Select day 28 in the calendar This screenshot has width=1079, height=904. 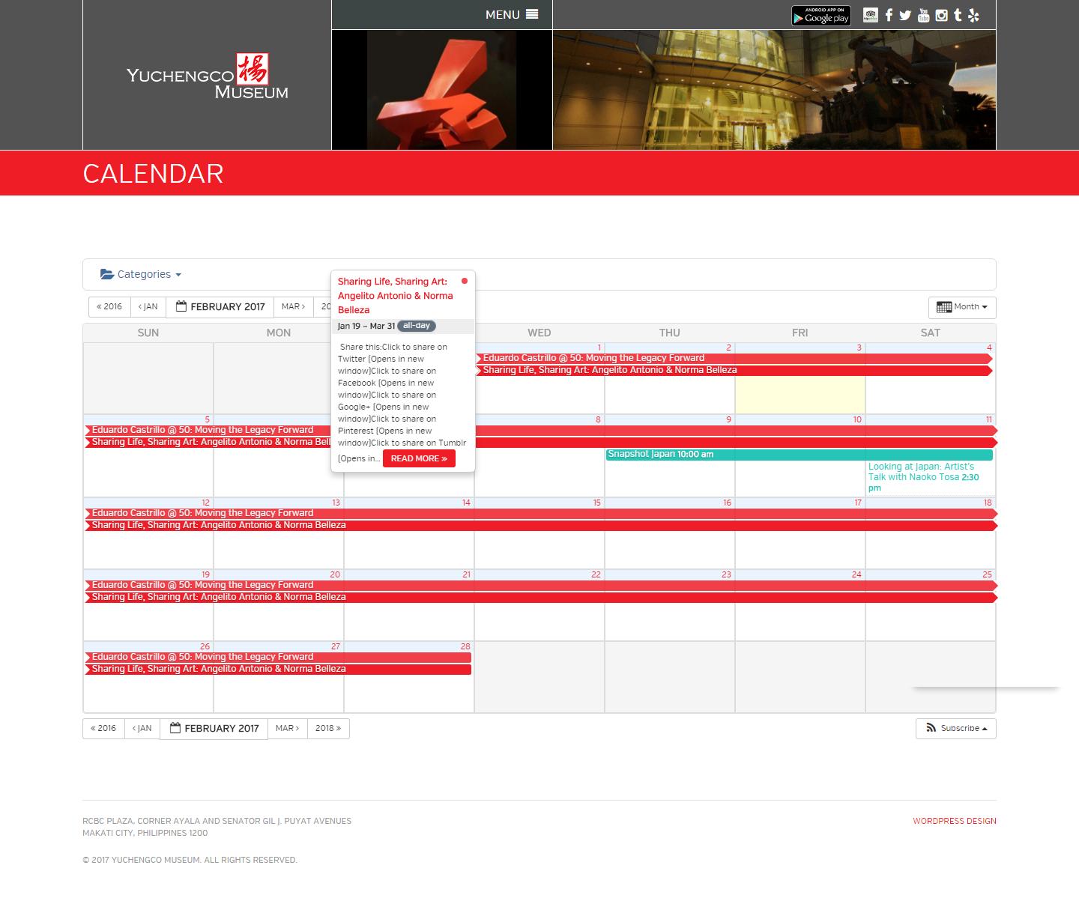(x=465, y=646)
